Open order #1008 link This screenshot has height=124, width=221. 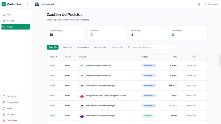click(x=52, y=85)
